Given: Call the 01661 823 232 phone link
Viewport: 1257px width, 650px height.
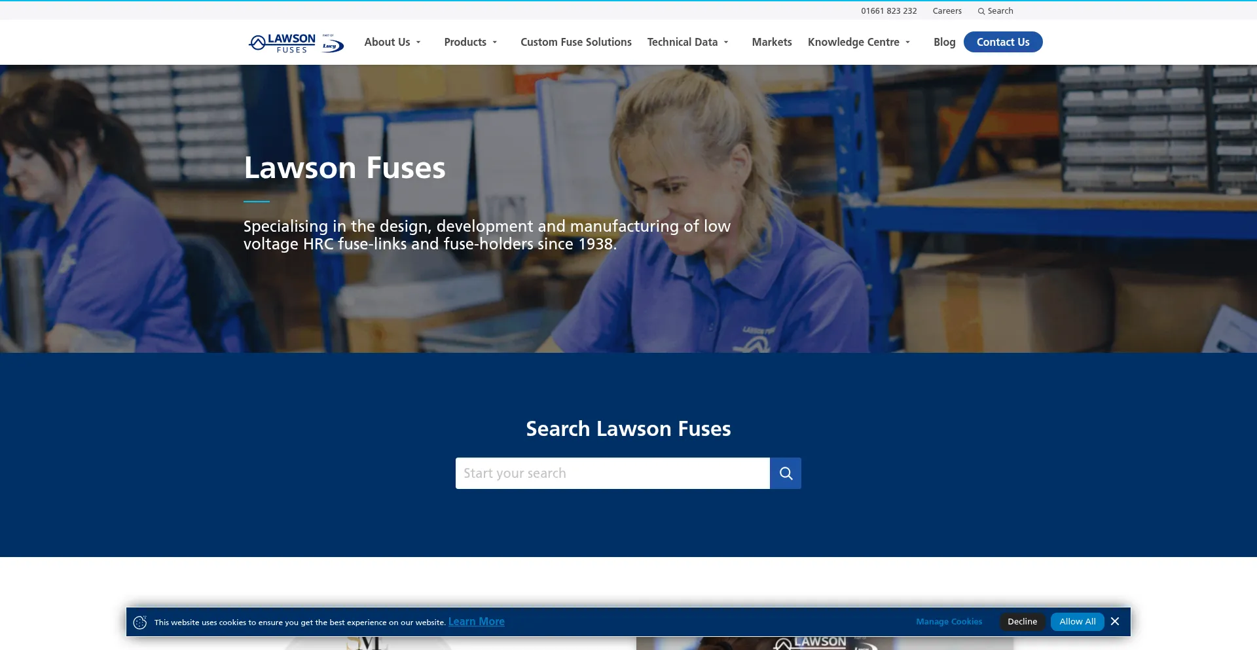Looking at the screenshot, I should coord(889,11).
